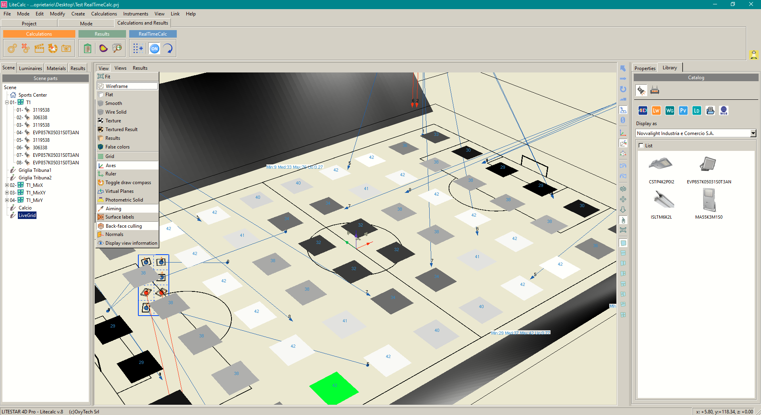Collapse the 01- T1 tree node
This screenshot has height=415, width=761.
click(x=7, y=103)
